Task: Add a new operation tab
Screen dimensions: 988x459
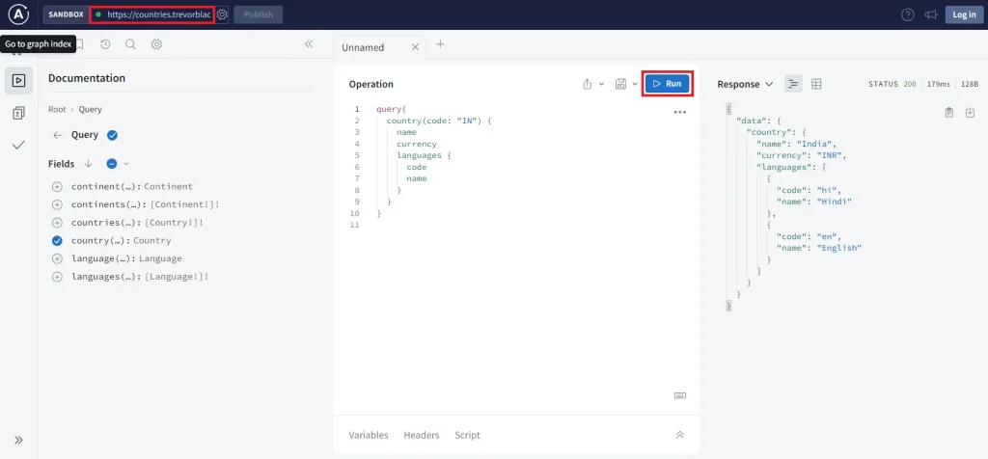Action: coord(440,44)
